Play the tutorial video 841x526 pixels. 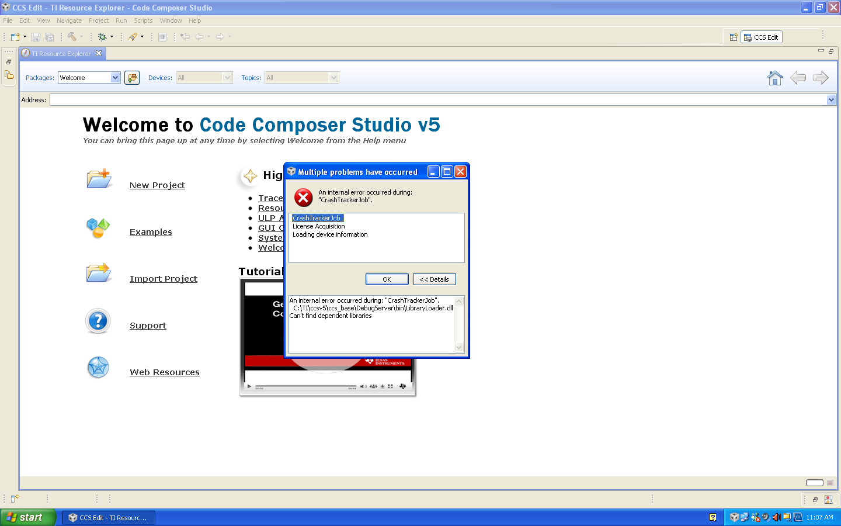click(249, 386)
